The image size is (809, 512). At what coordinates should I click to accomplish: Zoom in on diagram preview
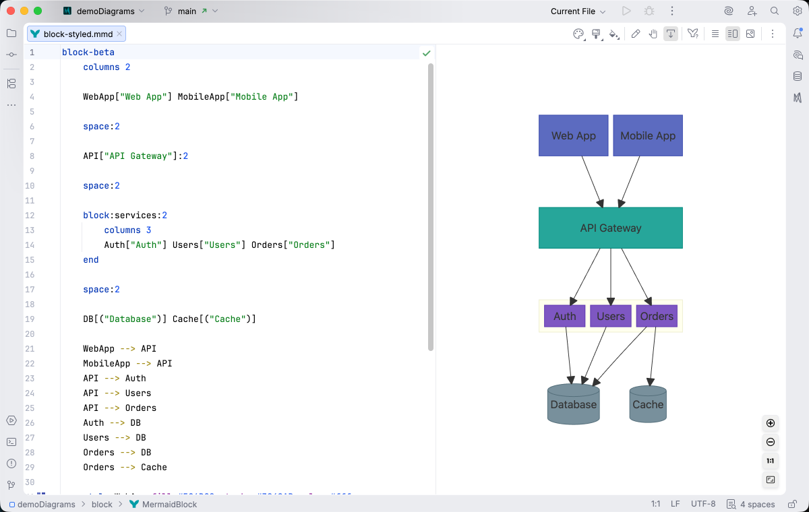771,424
